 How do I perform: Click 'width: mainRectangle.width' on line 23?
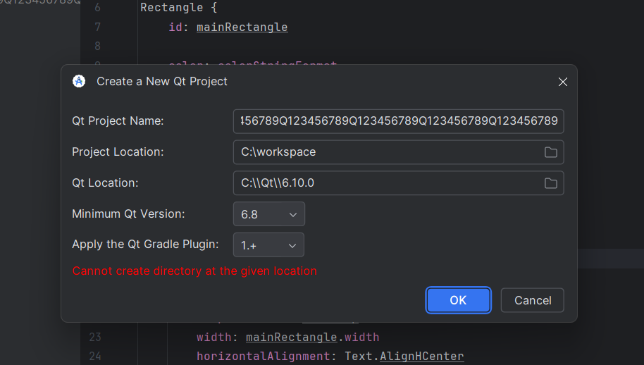tap(288, 337)
